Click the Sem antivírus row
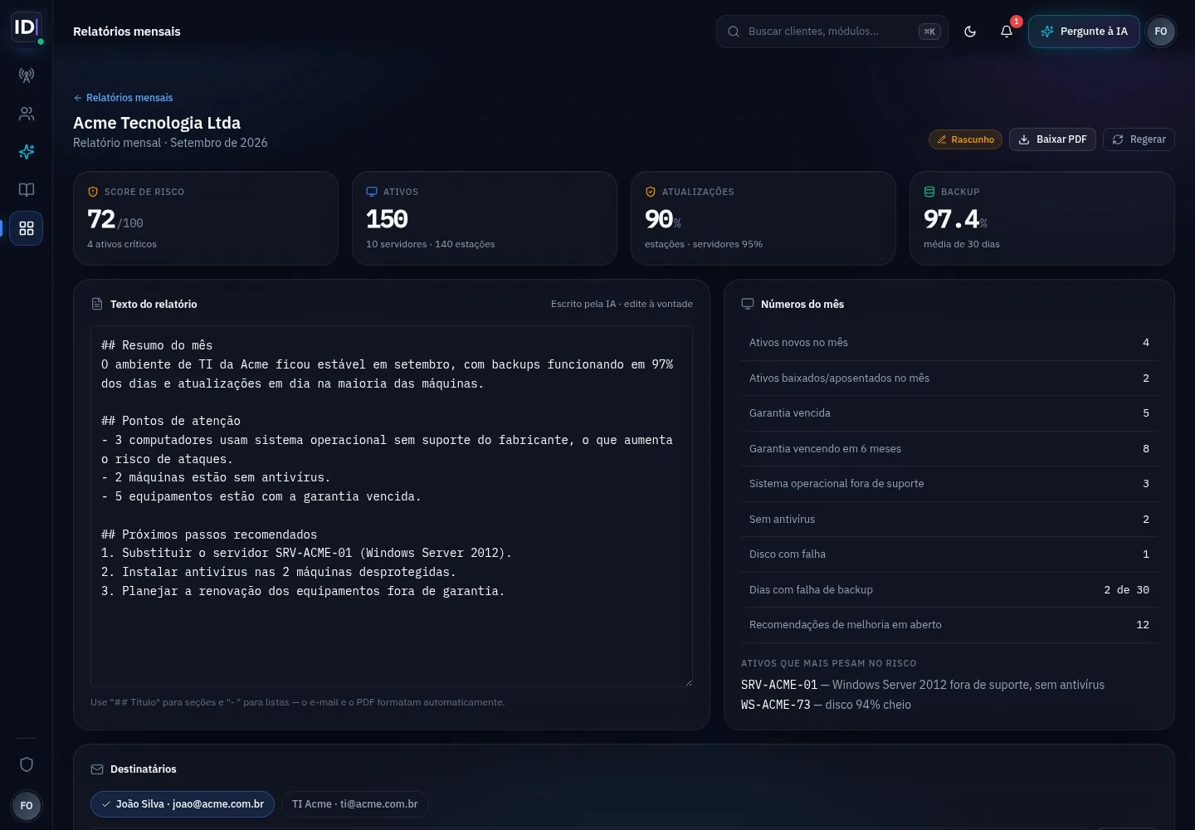 [949, 520]
